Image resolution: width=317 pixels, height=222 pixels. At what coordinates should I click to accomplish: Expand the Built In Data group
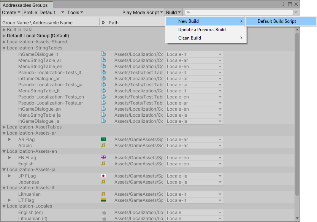pyautogui.click(x=4, y=29)
